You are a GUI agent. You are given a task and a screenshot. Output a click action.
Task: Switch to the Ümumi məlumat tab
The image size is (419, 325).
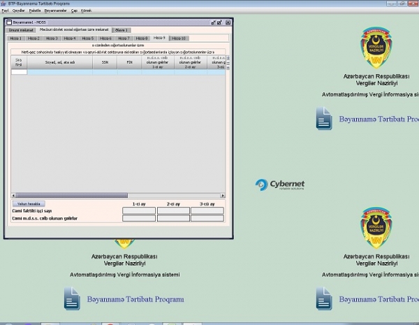coord(22,31)
